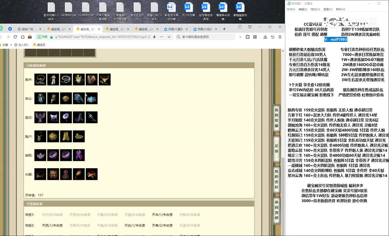Click the green amulet icon in fourth set row
This screenshot has height=236, width=389.
tap(40, 136)
